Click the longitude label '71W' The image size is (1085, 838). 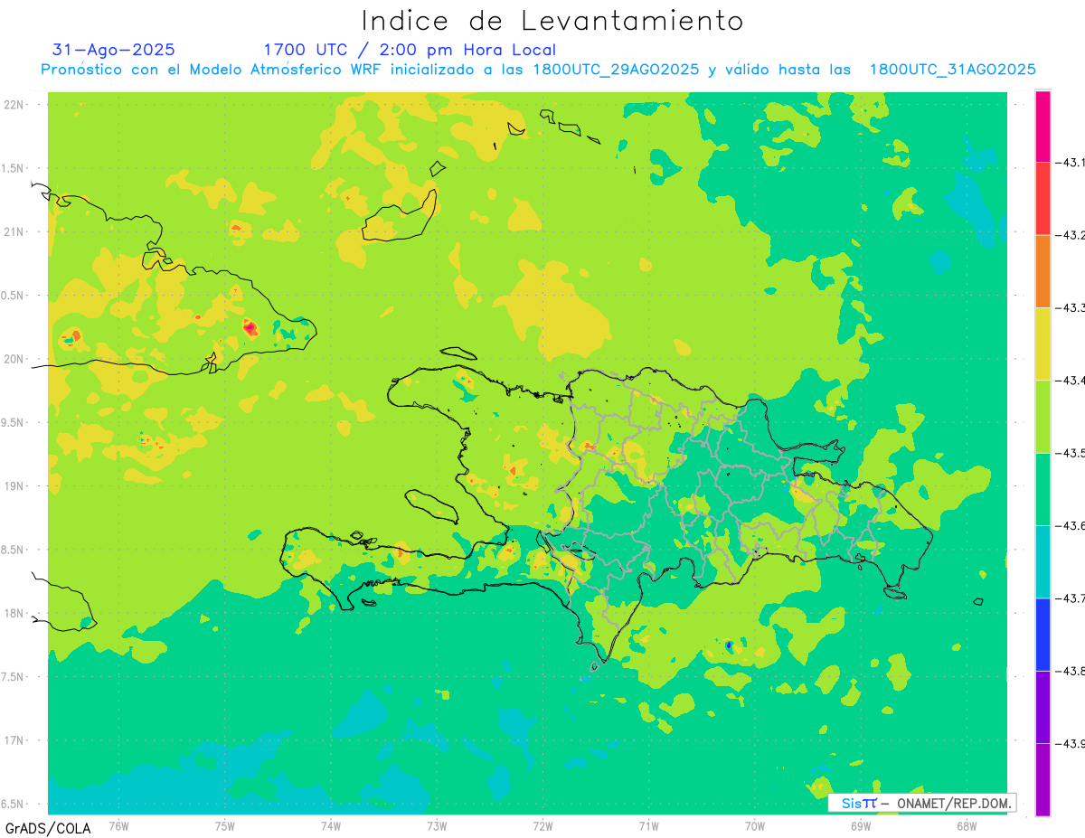coord(648,825)
